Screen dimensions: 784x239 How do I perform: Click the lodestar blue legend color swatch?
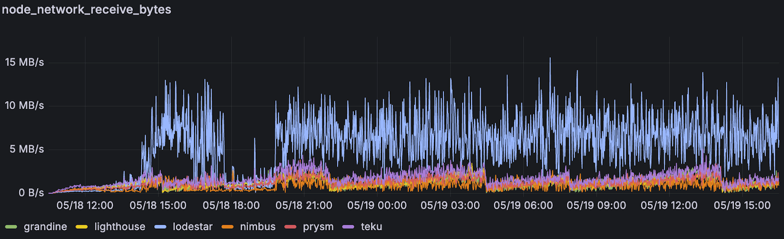click(x=160, y=227)
